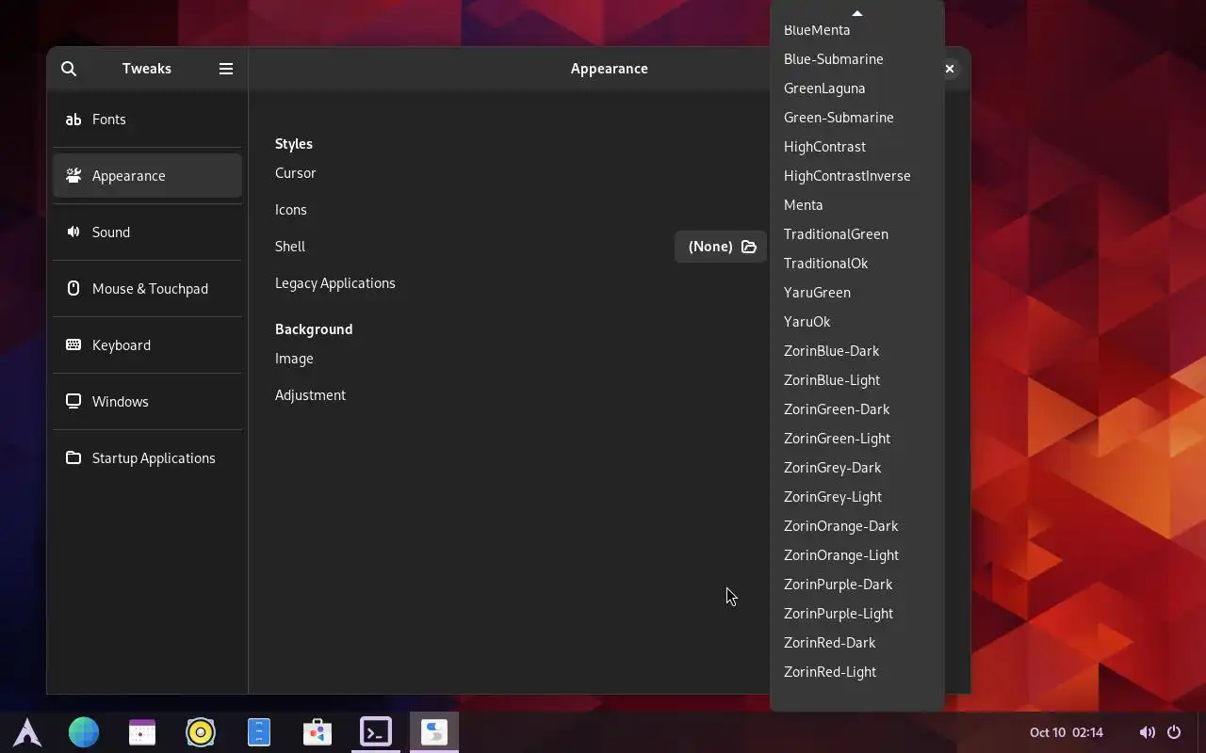Open the Tweaks hamburger menu
1206x753 pixels.
point(226,69)
